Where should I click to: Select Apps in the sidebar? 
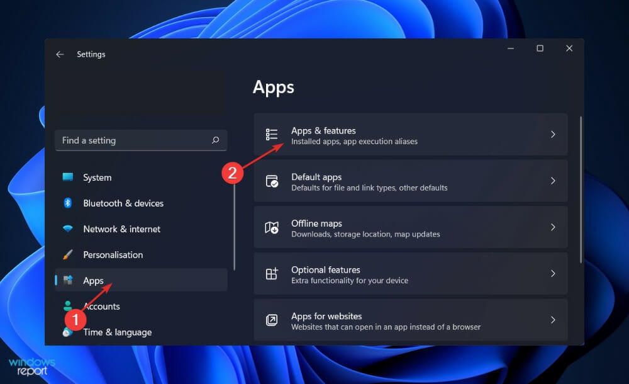click(x=141, y=280)
